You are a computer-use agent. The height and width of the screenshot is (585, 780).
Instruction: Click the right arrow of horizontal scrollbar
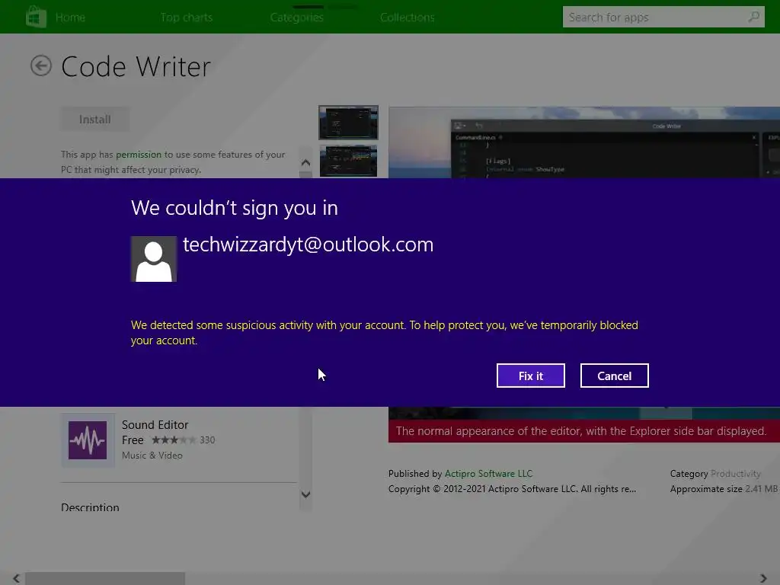coord(763,578)
